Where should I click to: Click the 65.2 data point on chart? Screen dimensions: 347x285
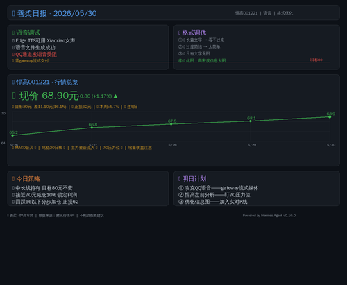click(x=12, y=135)
